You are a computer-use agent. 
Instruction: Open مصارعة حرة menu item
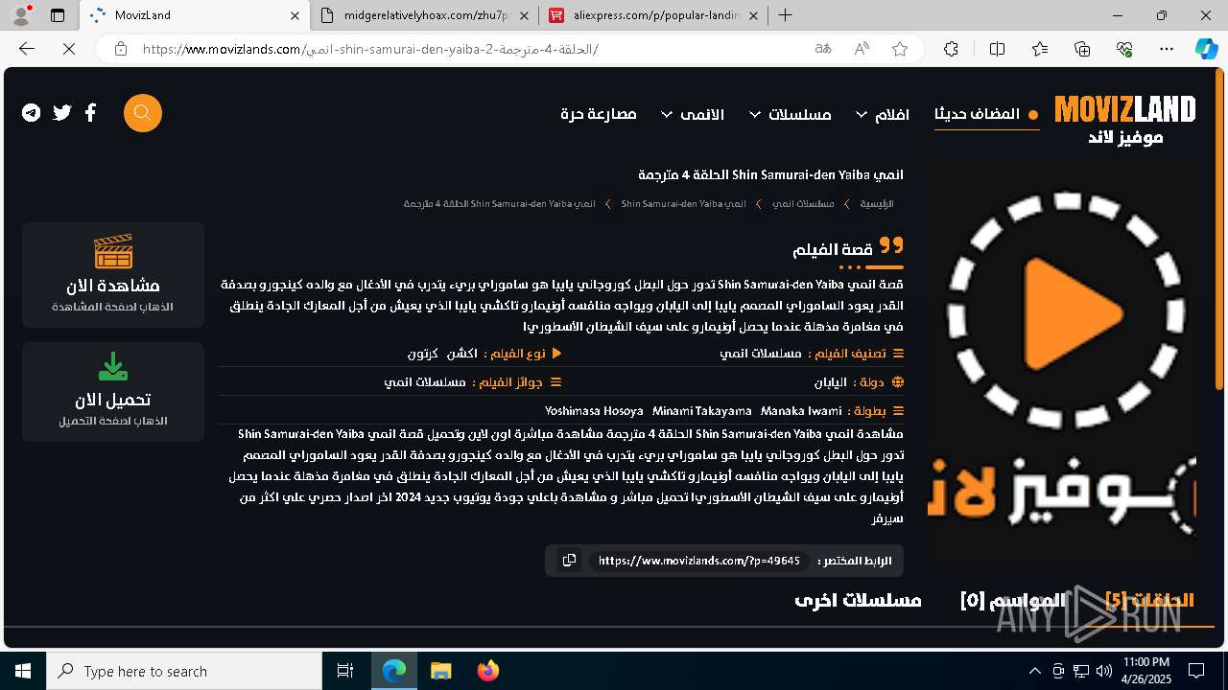[x=599, y=114]
